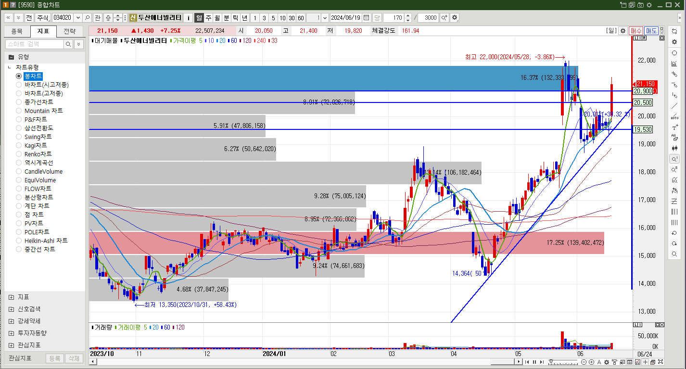Select the circle drawing tool
This screenshot has width=686, height=369.
pos(674,53)
